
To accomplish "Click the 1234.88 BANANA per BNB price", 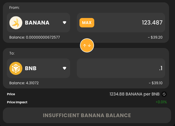I will tap(134, 94).
